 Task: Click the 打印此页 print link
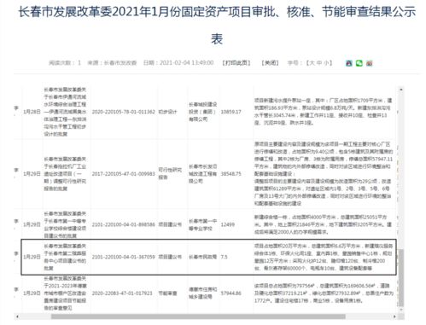point(236,63)
